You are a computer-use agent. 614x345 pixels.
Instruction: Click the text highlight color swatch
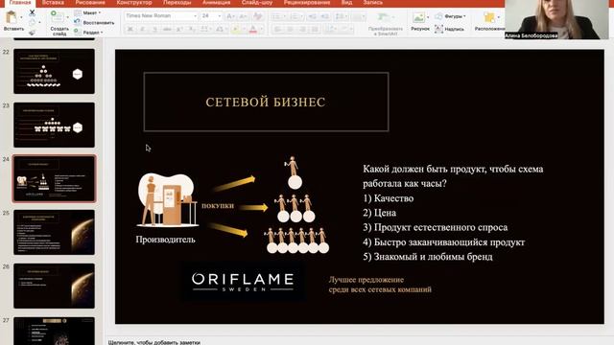(x=236, y=30)
